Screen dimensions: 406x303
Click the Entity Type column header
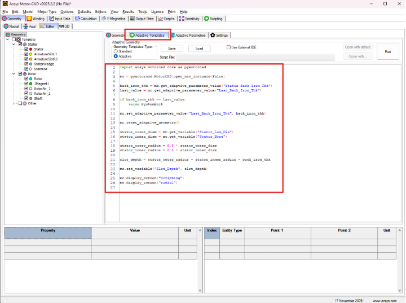tap(232, 233)
